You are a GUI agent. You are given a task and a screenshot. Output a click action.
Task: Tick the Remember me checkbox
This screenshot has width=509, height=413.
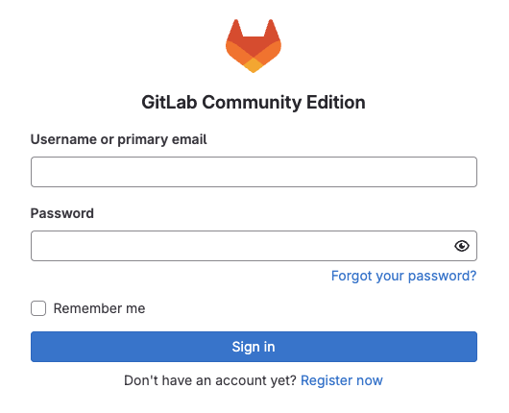[x=38, y=308]
